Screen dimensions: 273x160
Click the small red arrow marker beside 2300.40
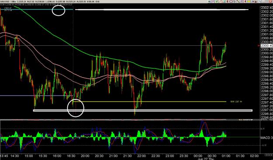[x=259, y=45]
